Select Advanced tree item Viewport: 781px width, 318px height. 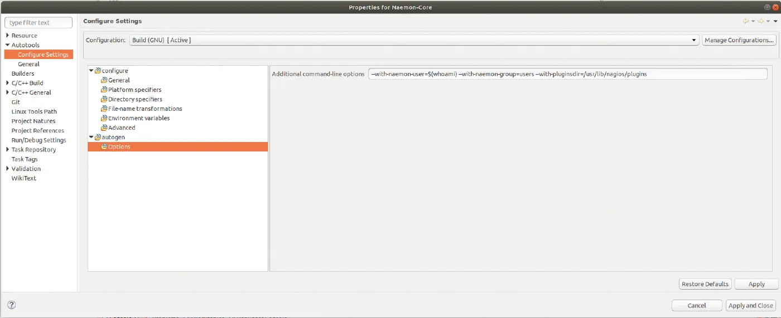coord(122,128)
